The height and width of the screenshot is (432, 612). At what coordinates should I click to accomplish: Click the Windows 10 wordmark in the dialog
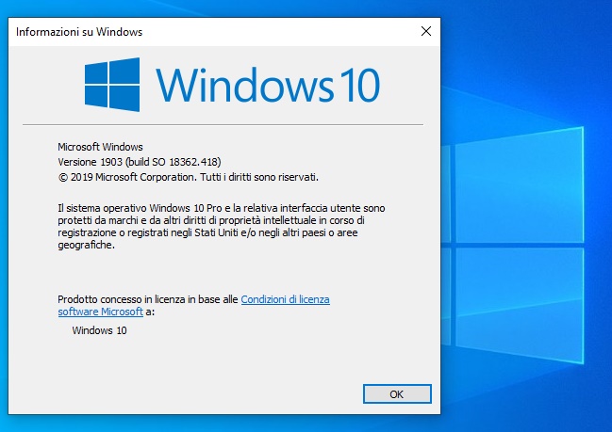(x=268, y=85)
